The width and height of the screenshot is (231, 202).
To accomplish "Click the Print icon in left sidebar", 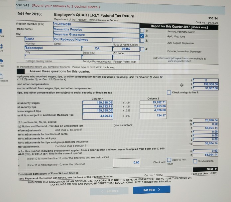I will tap(1, 61).
